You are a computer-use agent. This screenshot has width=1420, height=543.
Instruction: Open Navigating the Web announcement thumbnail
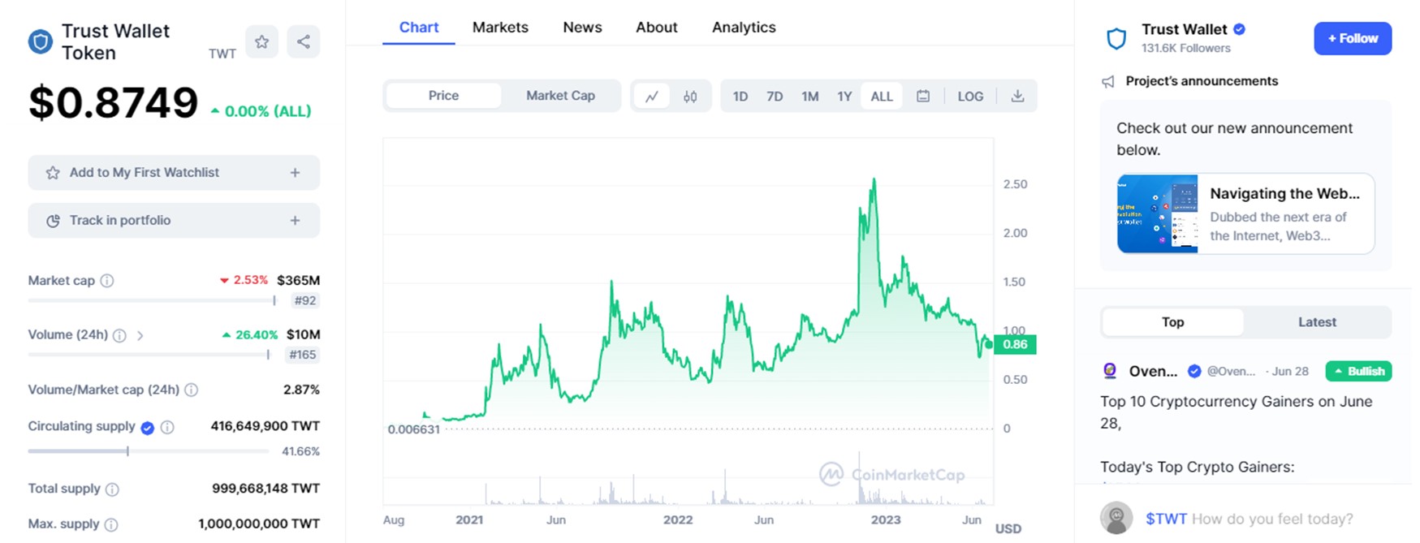tap(1157, 214)
